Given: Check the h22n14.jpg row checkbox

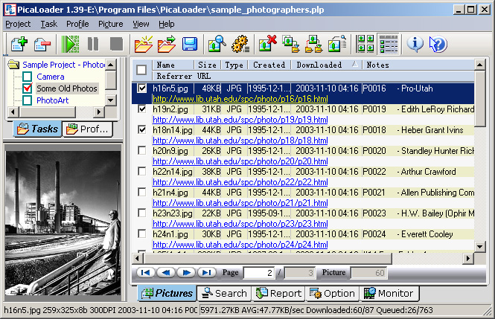Looking at the screenshot, I should coord(142,171).
